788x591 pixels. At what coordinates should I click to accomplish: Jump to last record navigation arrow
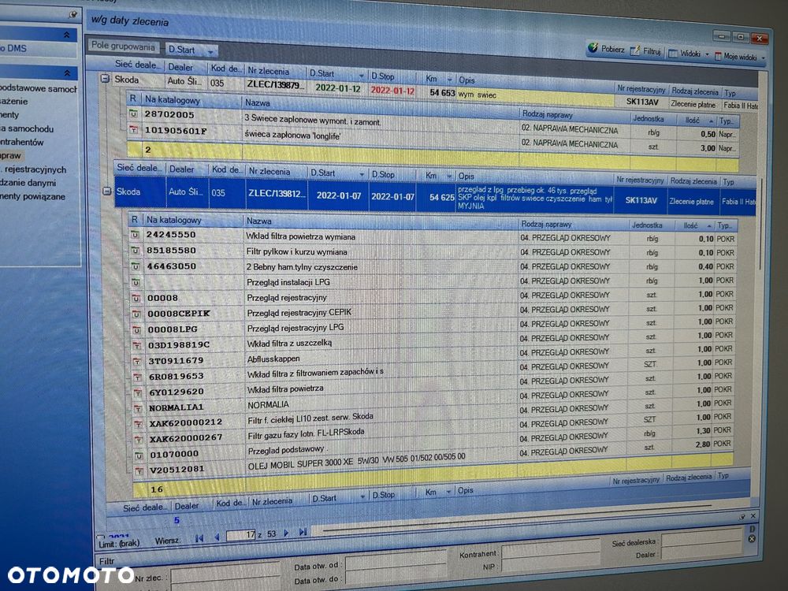coord(303,532)
